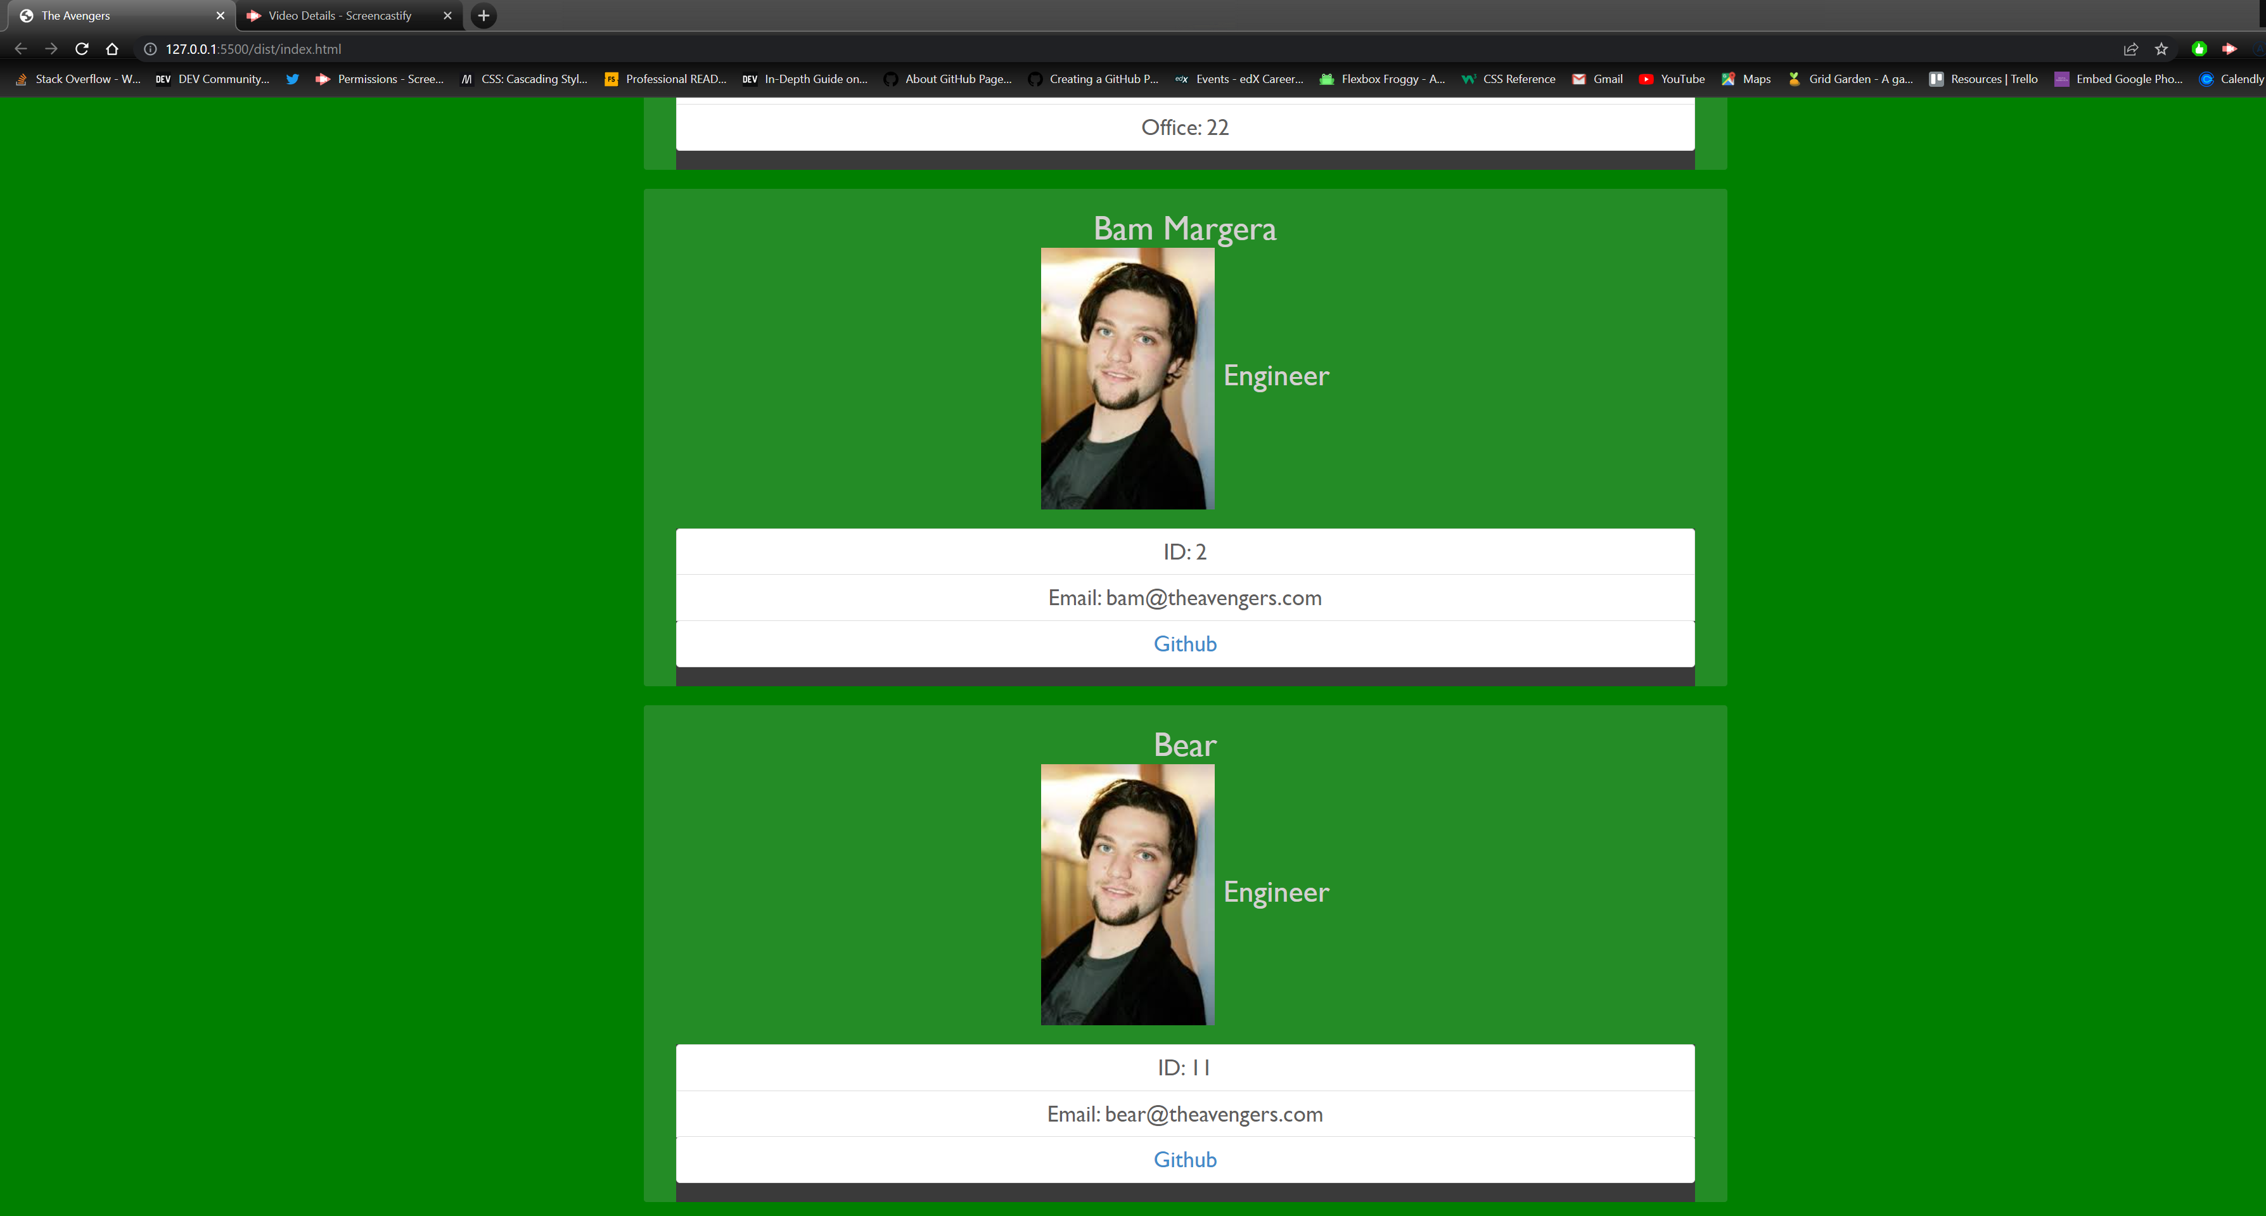Click the forward navigation arrow
This screenshot has height=1216, width=2266.
51,48
